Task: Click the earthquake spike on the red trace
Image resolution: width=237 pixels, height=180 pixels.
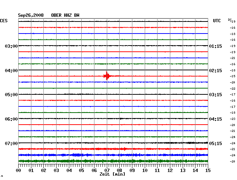Action: tap(107, 75)
